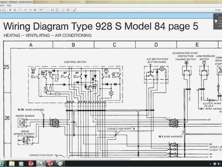Open Windows Explorer folder in taskbar
The height and width of the screenshot is (167, 222).
pyautogui.click(x=12, y=164)
